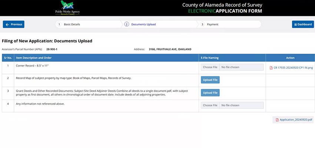
Task: Click the PDF icon beside CR 17935 file
Action: point(271,68)
